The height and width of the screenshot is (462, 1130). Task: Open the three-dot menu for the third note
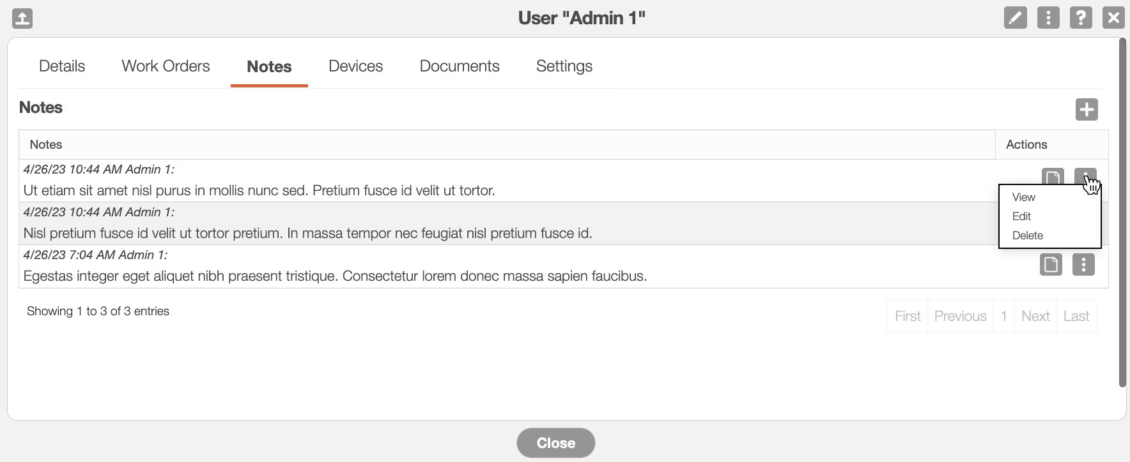pos(1083,264)
